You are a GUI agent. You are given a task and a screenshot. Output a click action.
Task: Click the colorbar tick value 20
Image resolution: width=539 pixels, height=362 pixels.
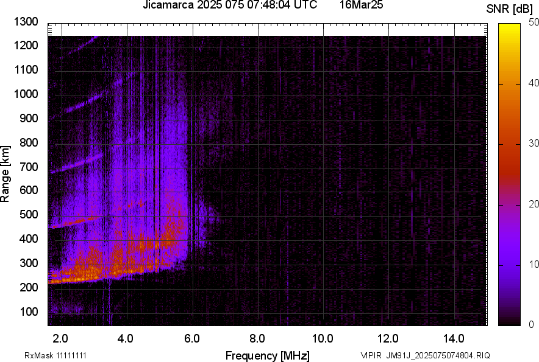[534, 204]
